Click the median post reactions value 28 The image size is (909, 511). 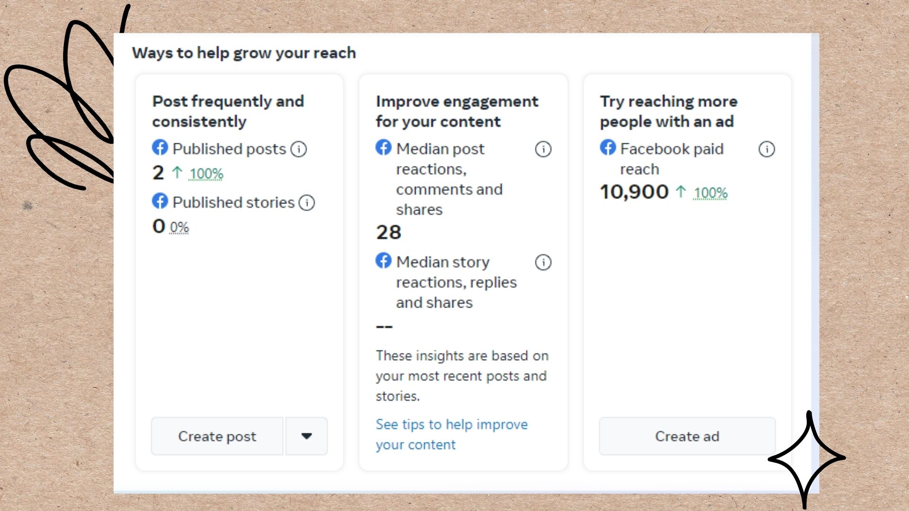pos(389,232)
